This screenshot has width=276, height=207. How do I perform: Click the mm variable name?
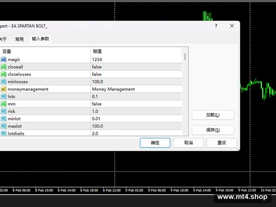pyautogui.click(x=12, y=104)
